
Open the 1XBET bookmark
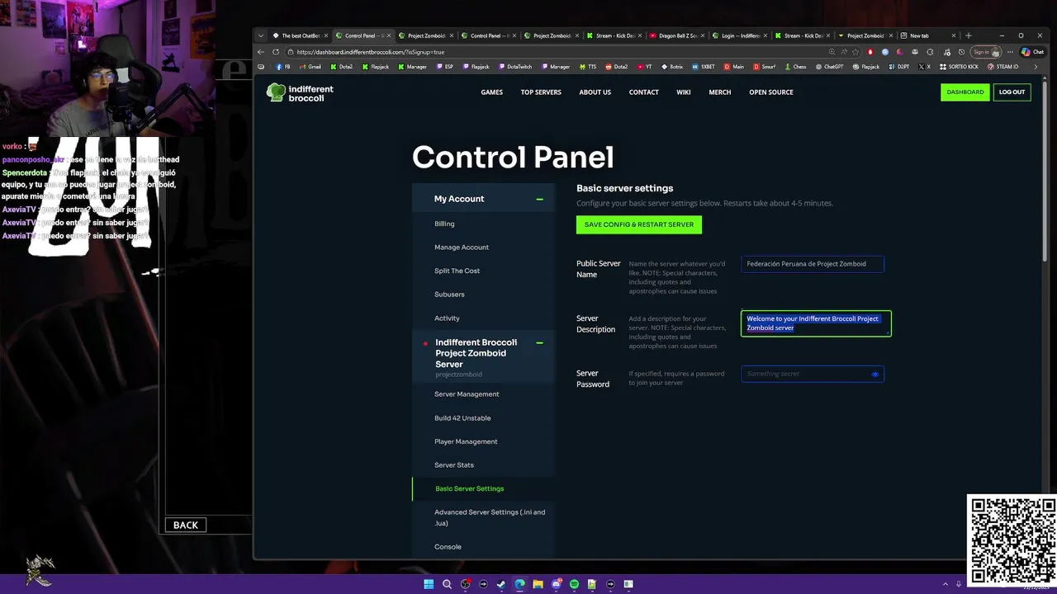click(704, 67)
